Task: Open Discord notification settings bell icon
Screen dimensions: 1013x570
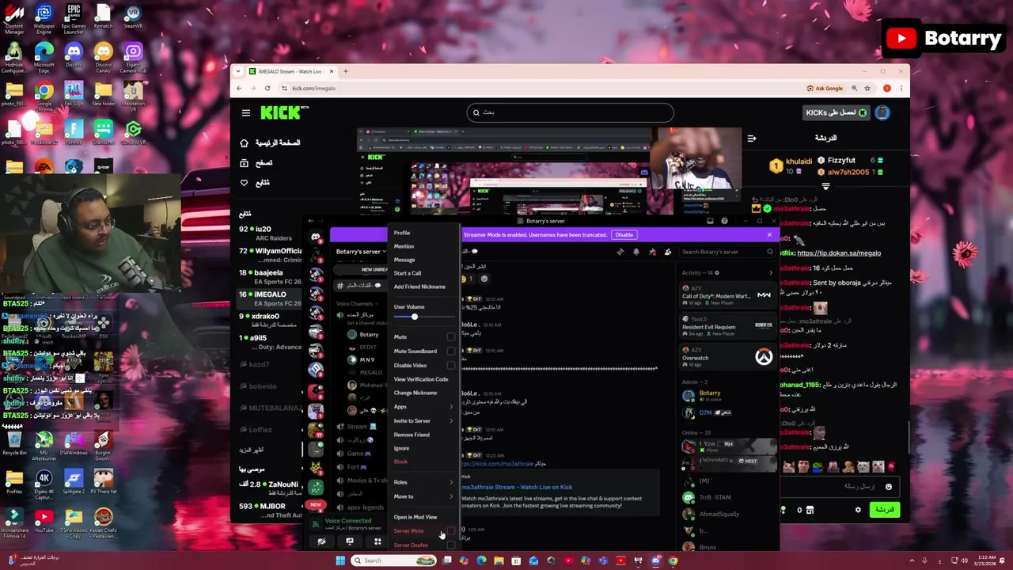Action: click(636, 252)
